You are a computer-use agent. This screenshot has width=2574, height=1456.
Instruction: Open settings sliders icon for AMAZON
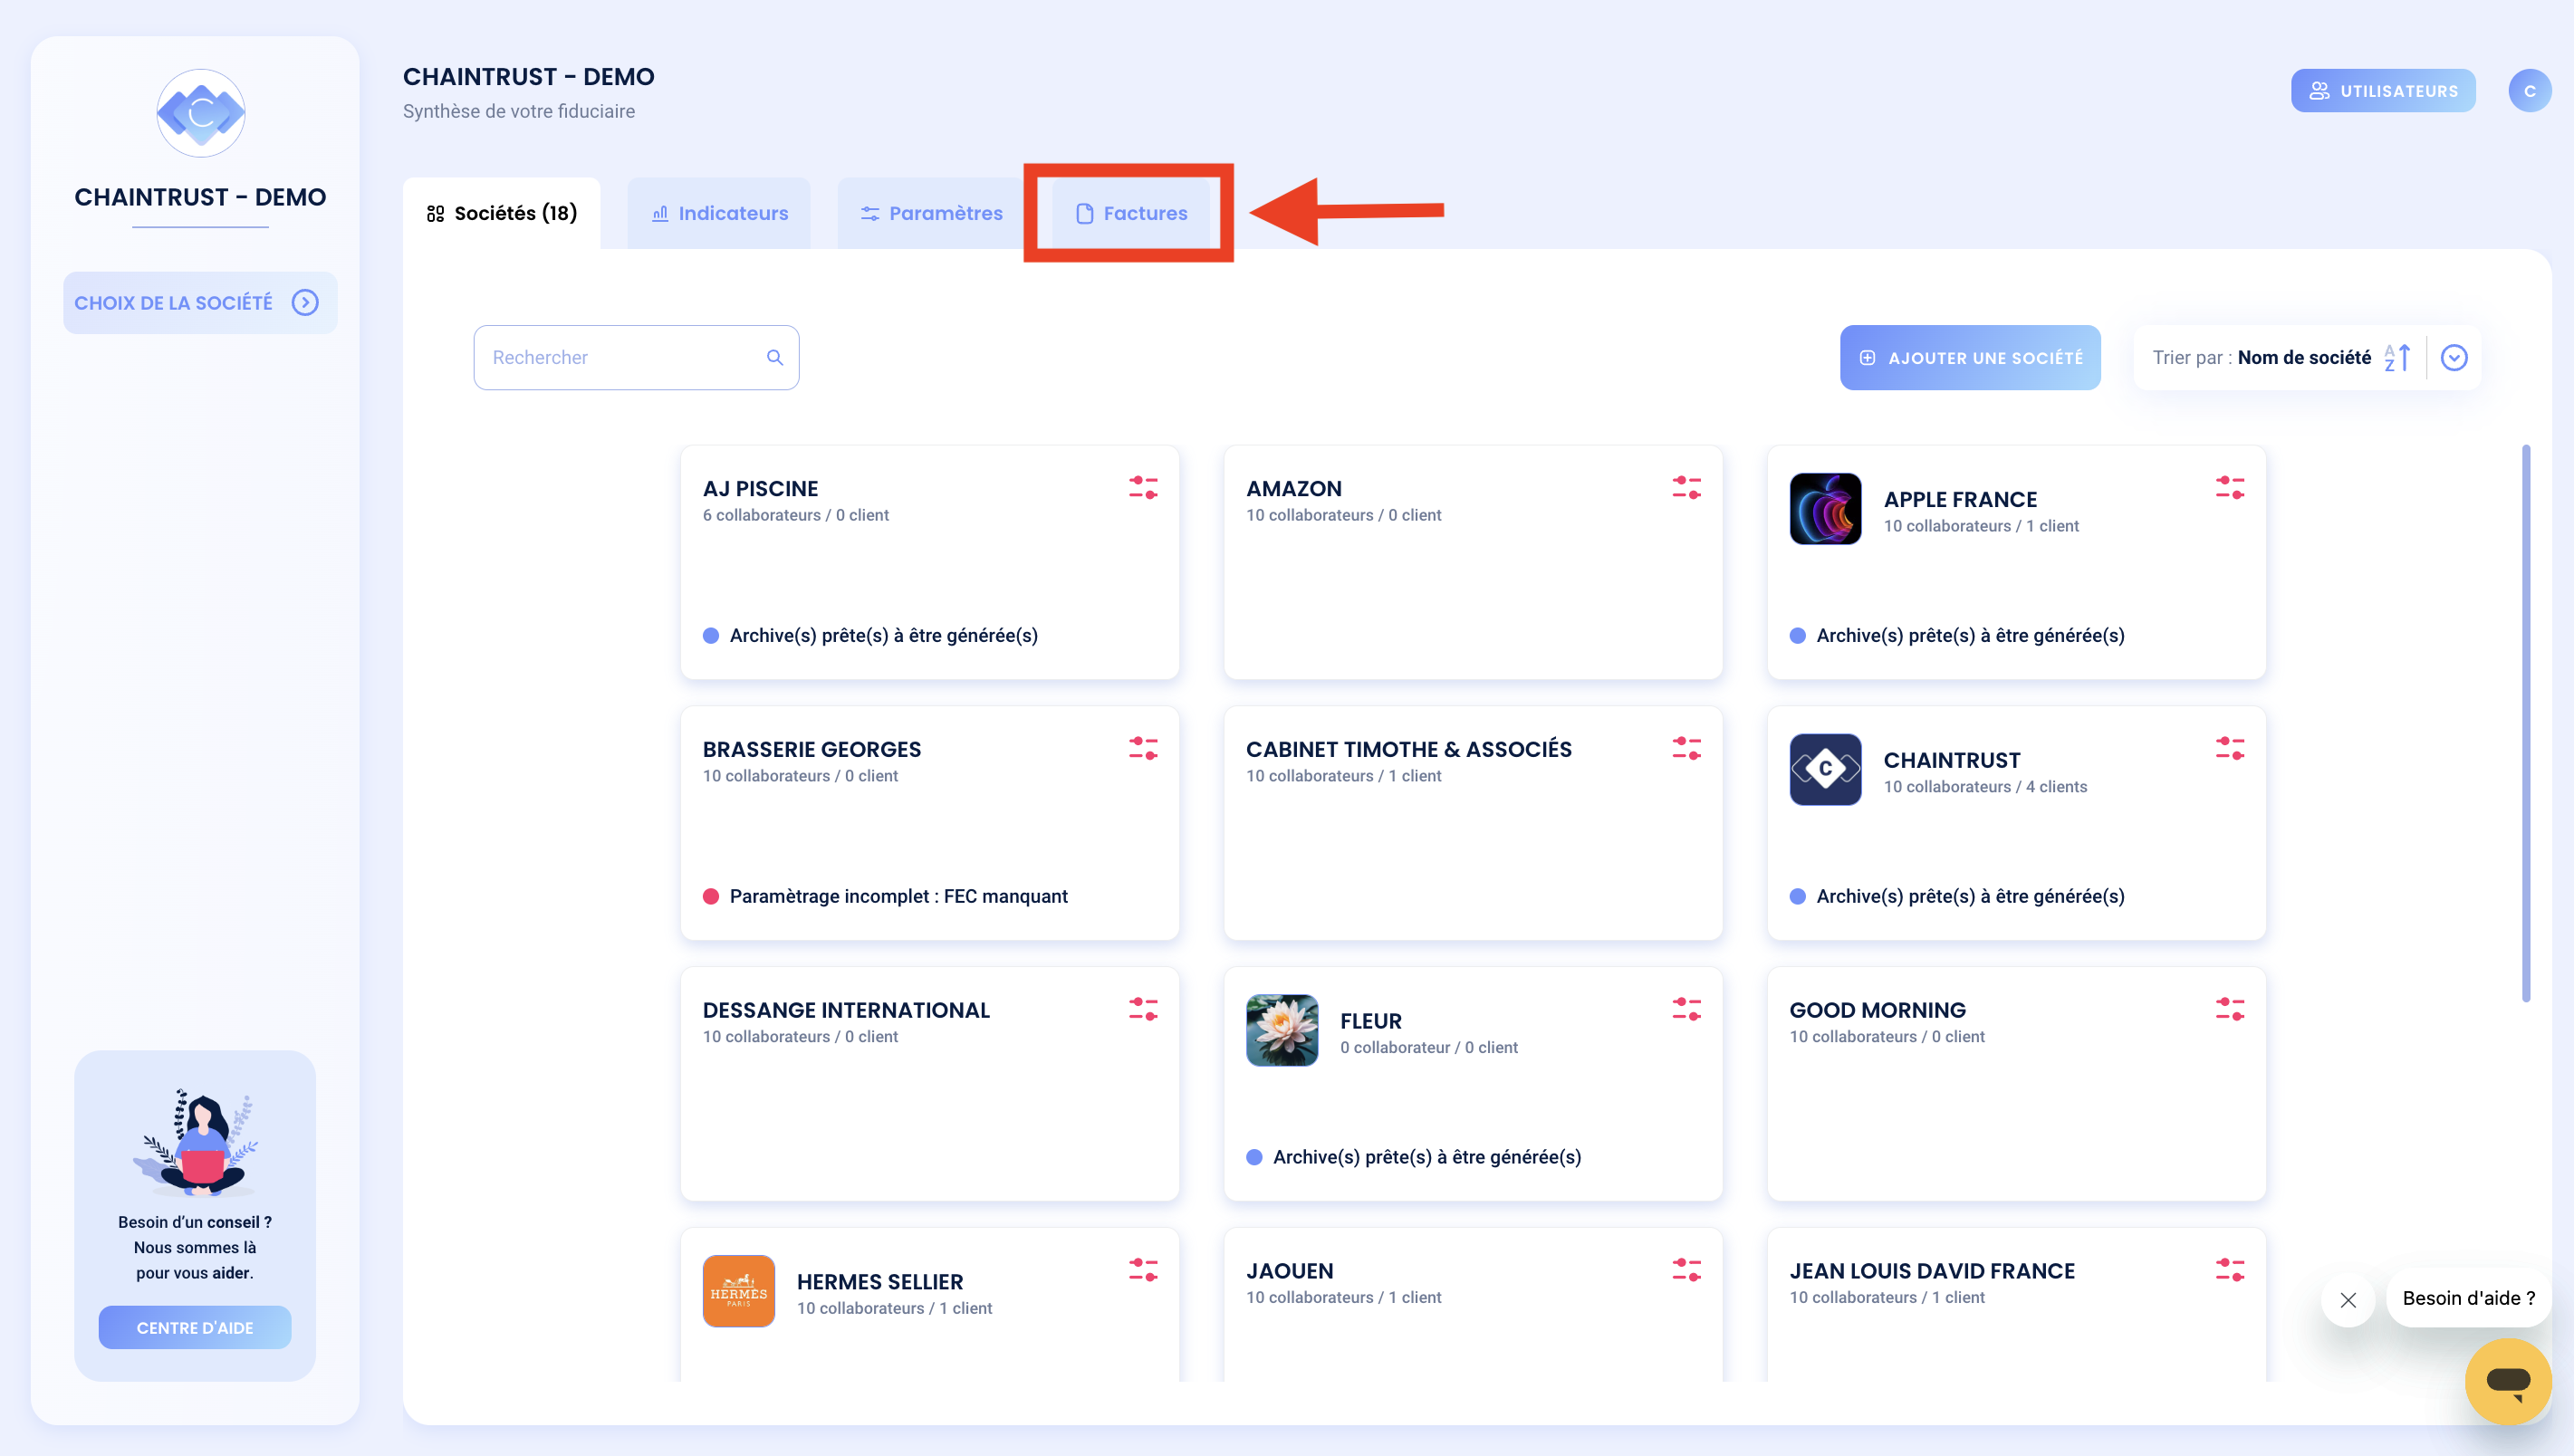(1686, 488)
